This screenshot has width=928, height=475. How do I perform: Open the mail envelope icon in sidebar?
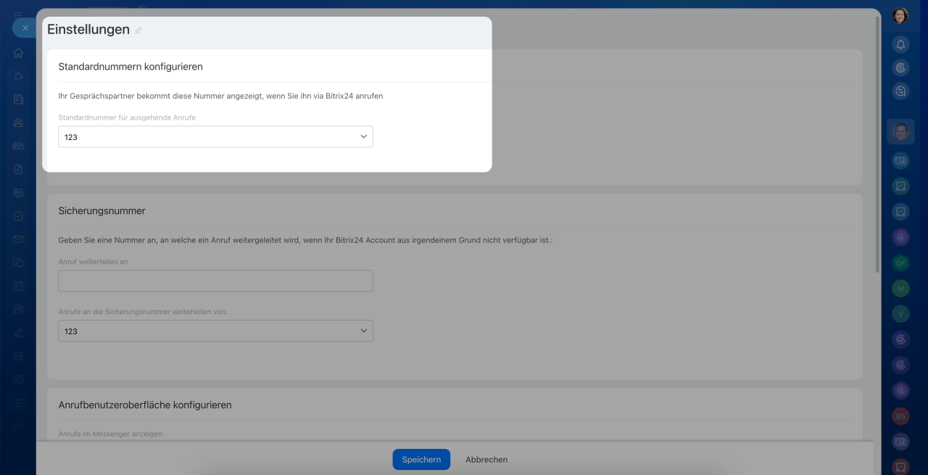coord(18,239)
